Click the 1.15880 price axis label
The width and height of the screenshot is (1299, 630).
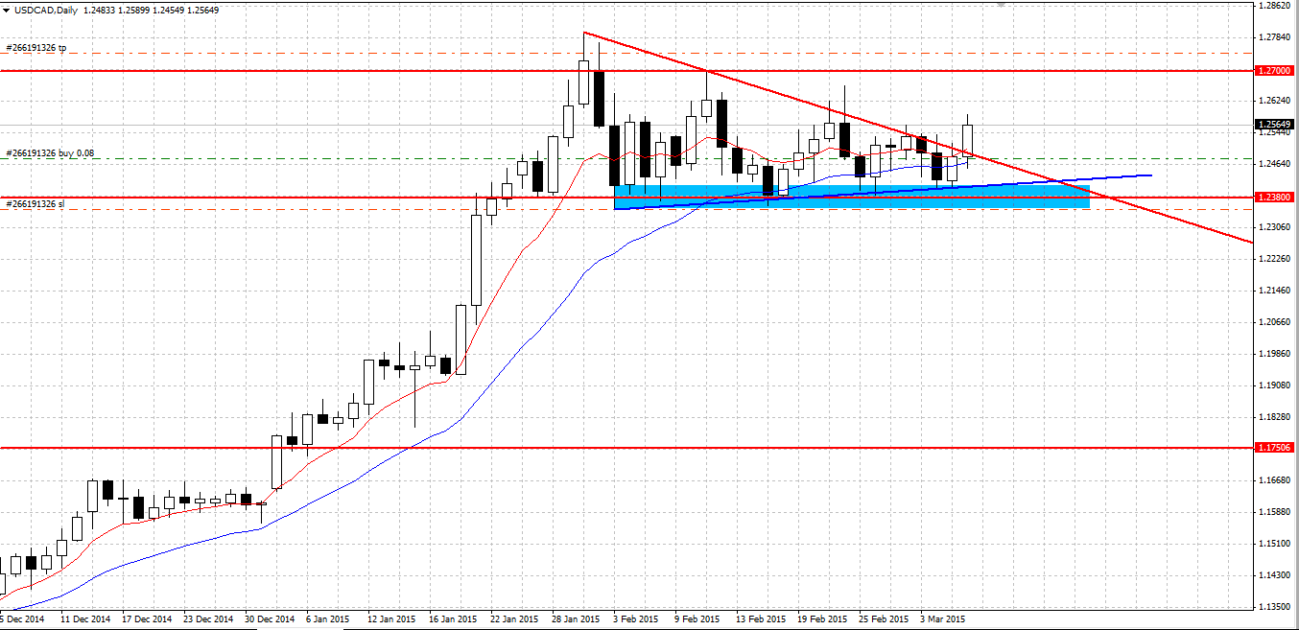pos(1275,512)
